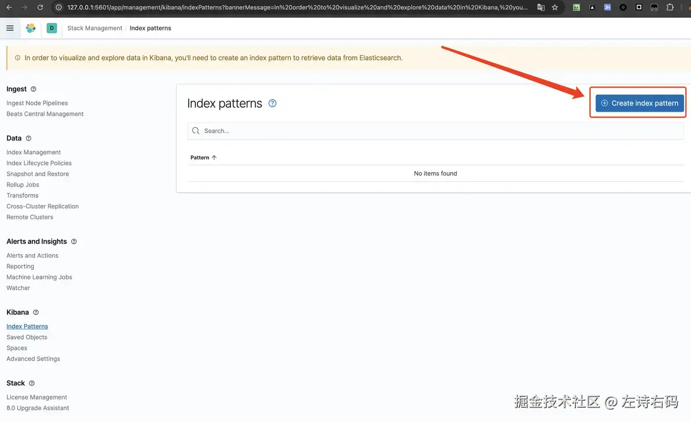Open Beats Central Management
This screenshot has width=691, height=422.
point(45,114)
